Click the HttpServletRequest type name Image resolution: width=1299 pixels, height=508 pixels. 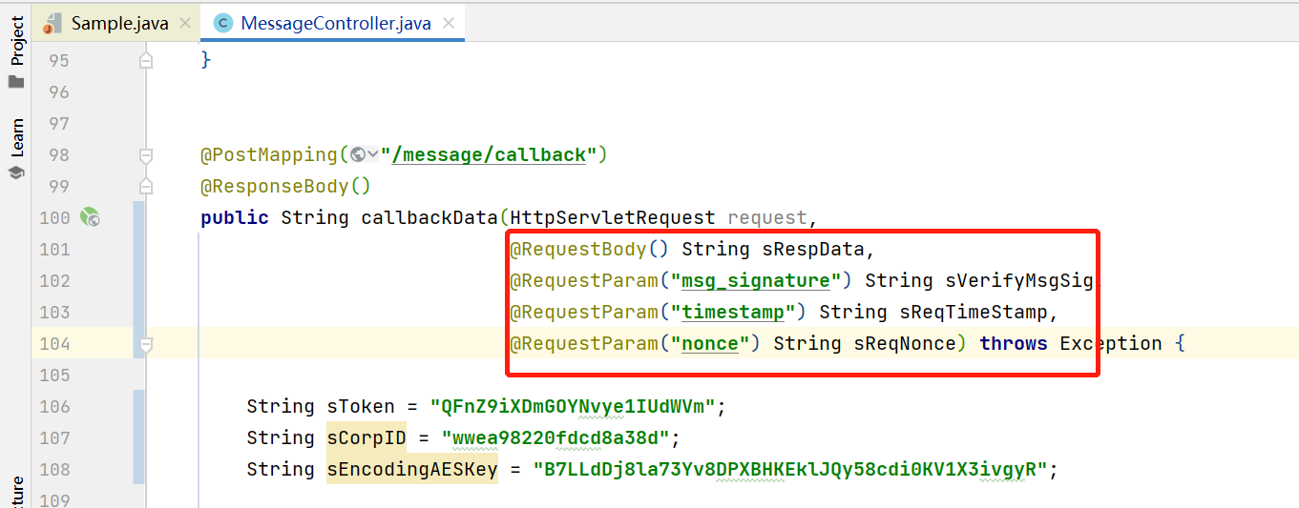pos(613,217)
